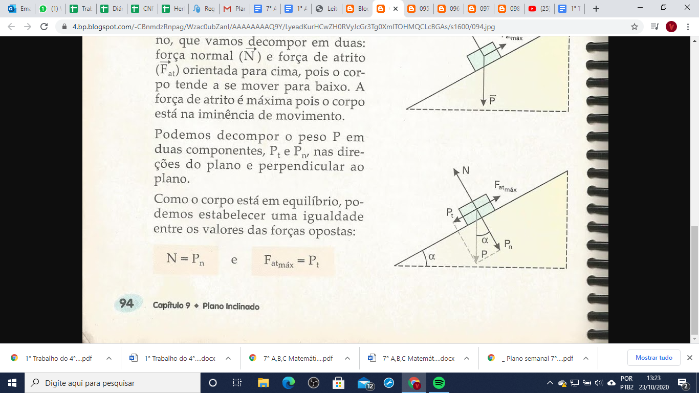Viewport: 699px width, 393px height.
Task: Close the active Blogger image tab
Action: tap(395, 9)
